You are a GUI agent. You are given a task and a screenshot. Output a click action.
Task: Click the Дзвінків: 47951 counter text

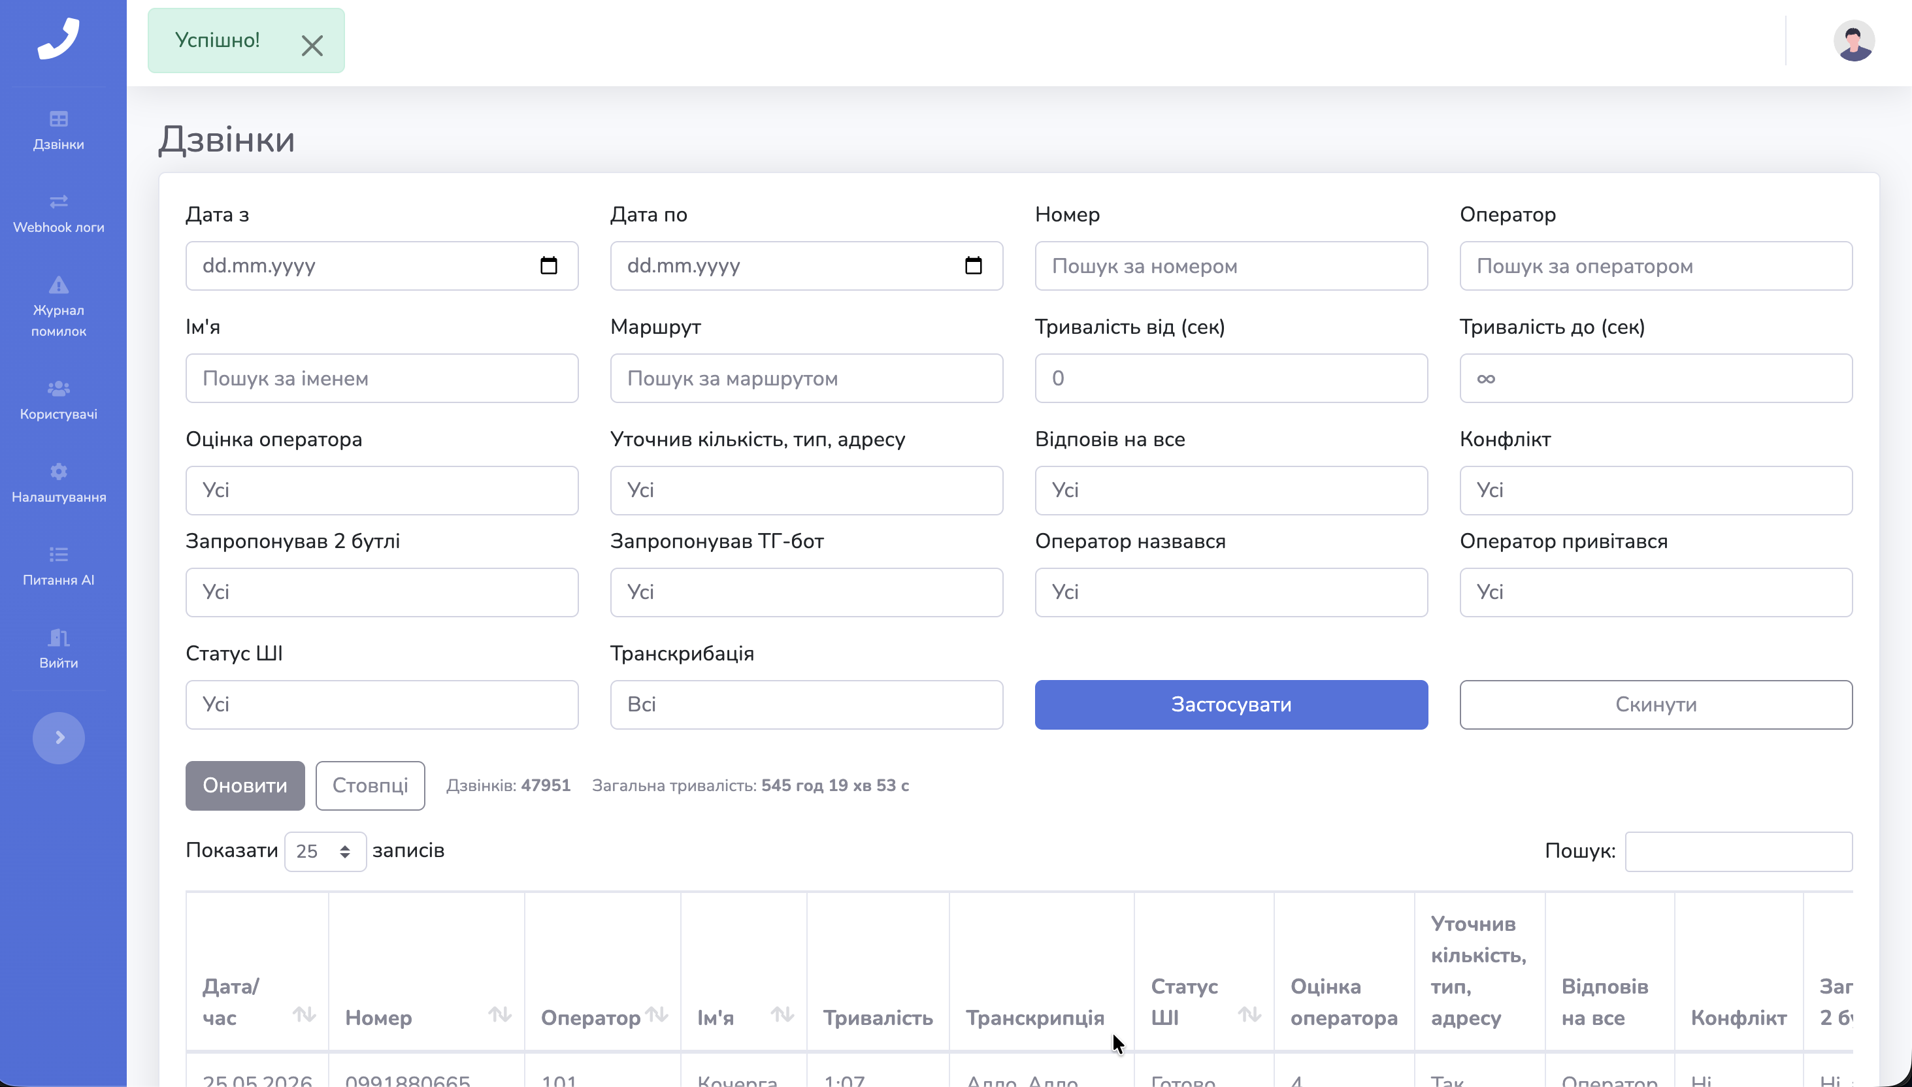pyautogui.click(x=508, y=785)
